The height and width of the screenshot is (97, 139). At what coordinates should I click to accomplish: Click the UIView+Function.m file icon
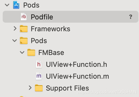coord(39,76)
